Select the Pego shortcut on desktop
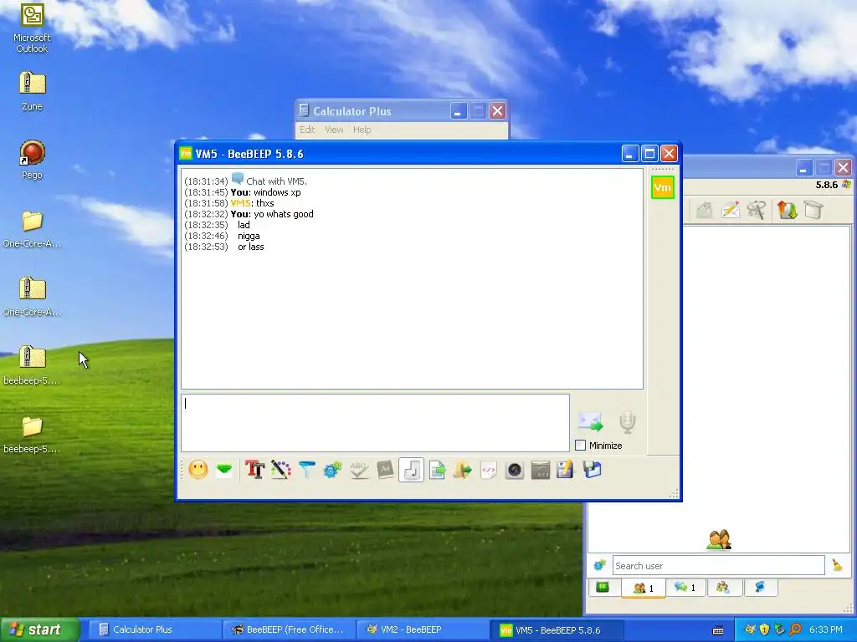Screen dimensions: 857x642 click(x=32, y=160)
